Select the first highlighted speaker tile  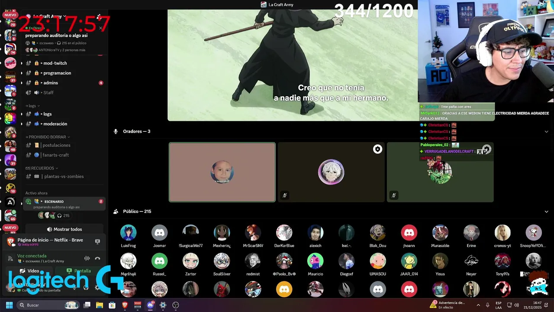(x=222, y=172)
